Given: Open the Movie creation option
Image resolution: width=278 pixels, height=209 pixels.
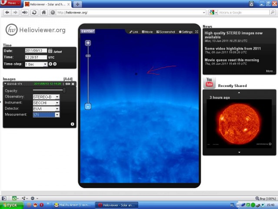Looking at the screenshot, I should coord(147,32).
